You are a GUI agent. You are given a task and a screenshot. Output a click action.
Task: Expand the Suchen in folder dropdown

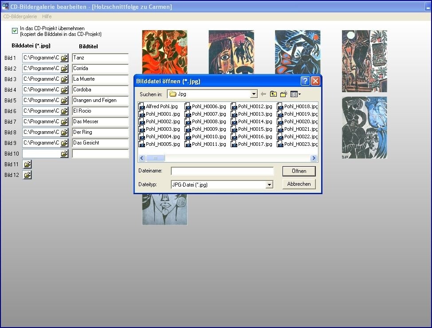click(x=254, y=94)
